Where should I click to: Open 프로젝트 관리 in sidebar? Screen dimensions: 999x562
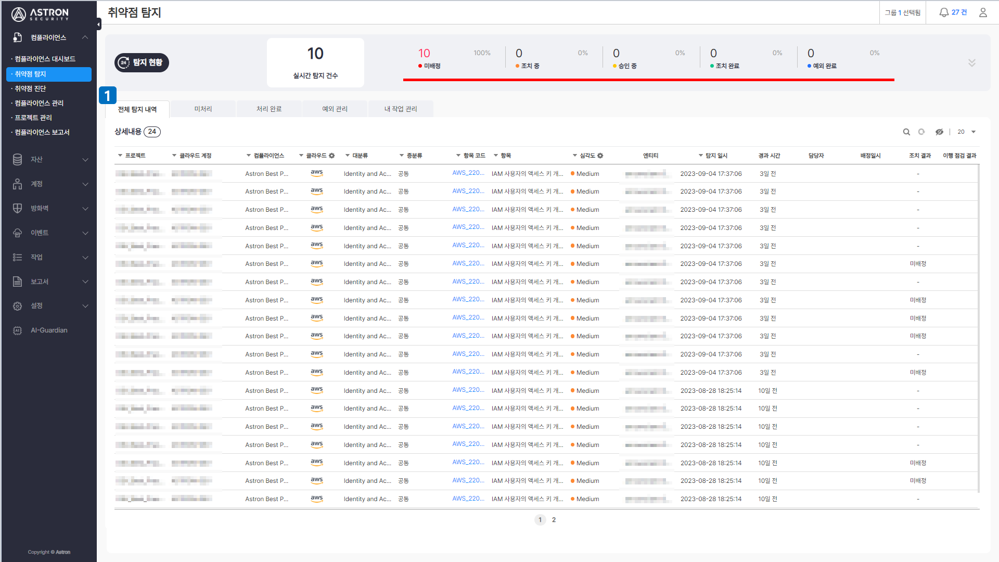33,118
